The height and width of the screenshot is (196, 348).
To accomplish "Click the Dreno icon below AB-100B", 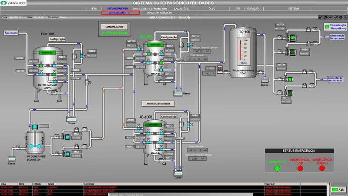I will (178, 173).
